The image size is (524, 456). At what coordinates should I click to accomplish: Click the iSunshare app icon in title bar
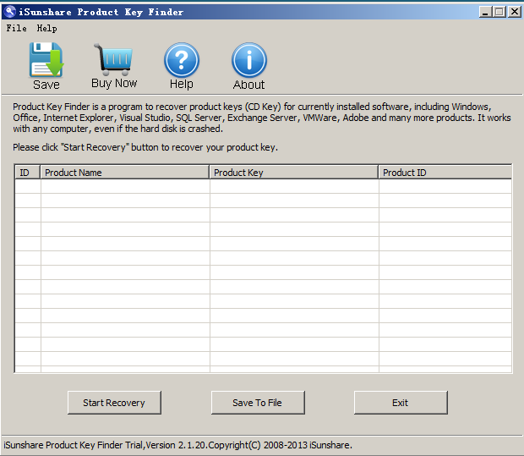coord(10,12)
